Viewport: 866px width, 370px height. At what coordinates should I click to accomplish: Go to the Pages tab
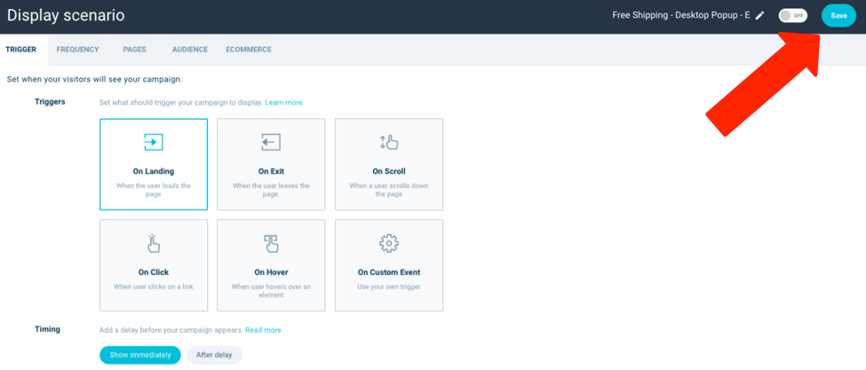click(x=135, y=50)
